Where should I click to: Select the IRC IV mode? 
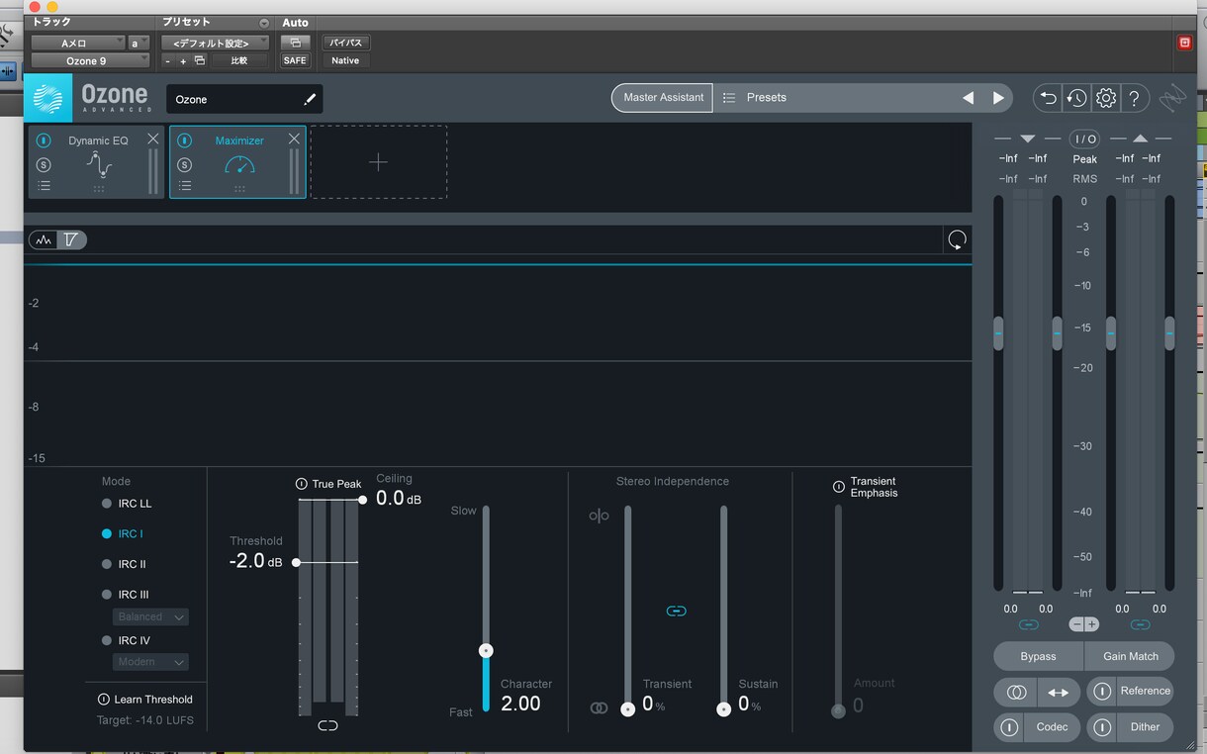point(107,640)
